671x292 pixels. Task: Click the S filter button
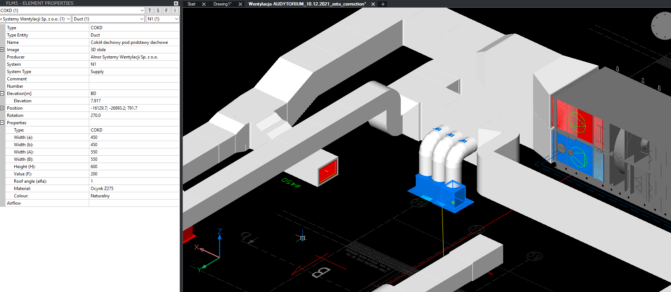coord(158,11)
